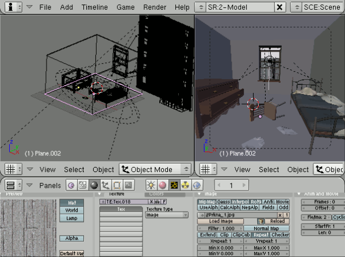Select the Object context button
Viewport: 345px width, 257px height.
(x=105, y=185)
